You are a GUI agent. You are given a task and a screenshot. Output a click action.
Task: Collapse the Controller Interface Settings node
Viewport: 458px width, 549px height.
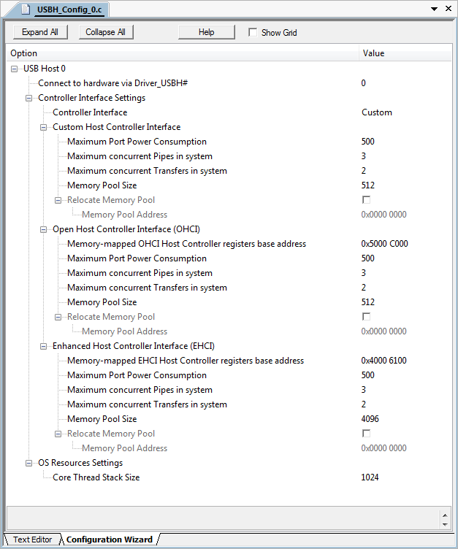[x=29, y=98]
